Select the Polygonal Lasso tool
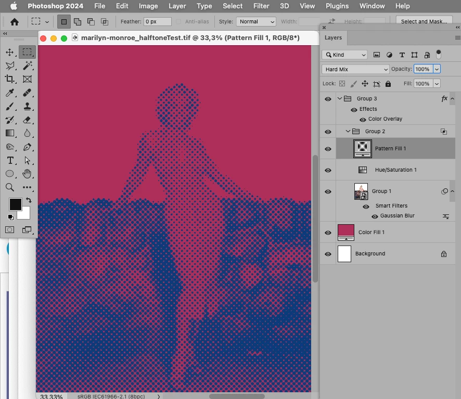This screenshot has width=461, height=399. 10,66
